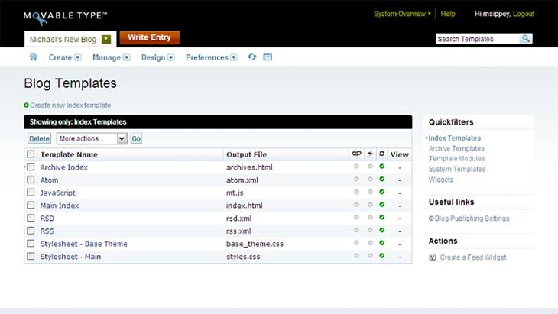558x314 pixels.
Task: Check the Main Index checkbox
Action: 31,206
